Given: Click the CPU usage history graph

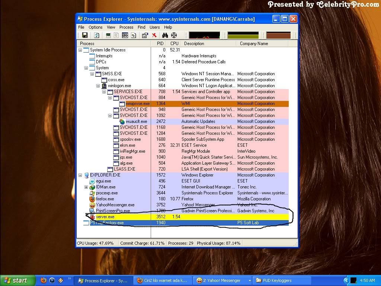Looking at the screenshot, I should pyautogui.click(x=204, y=35).
